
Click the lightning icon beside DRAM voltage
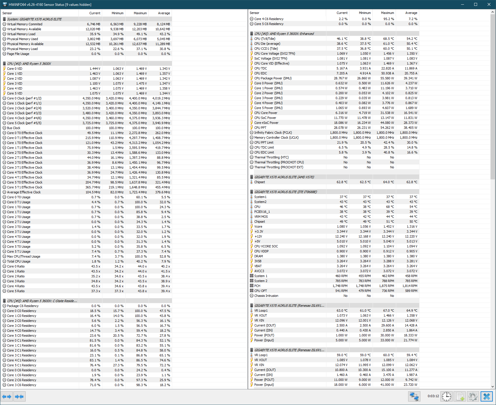[252, 256]
